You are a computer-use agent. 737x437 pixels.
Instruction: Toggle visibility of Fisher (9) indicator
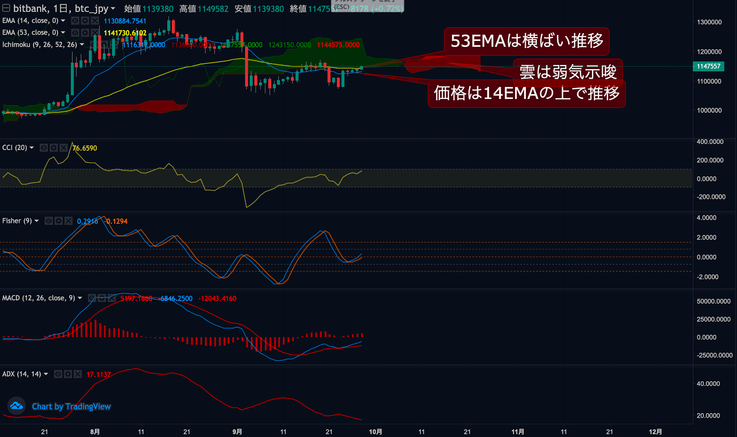pyautogui.click(x=49, y=221)
